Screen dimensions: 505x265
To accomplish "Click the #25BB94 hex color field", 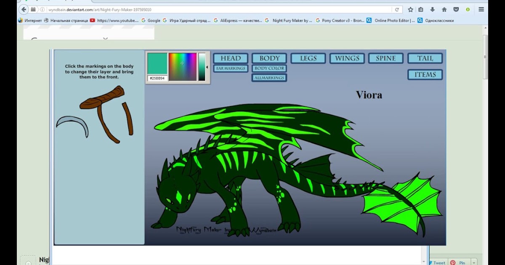I will coord(157,78).
